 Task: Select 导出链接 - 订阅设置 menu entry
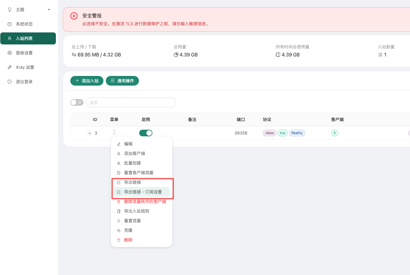click(x=143, y=192)
